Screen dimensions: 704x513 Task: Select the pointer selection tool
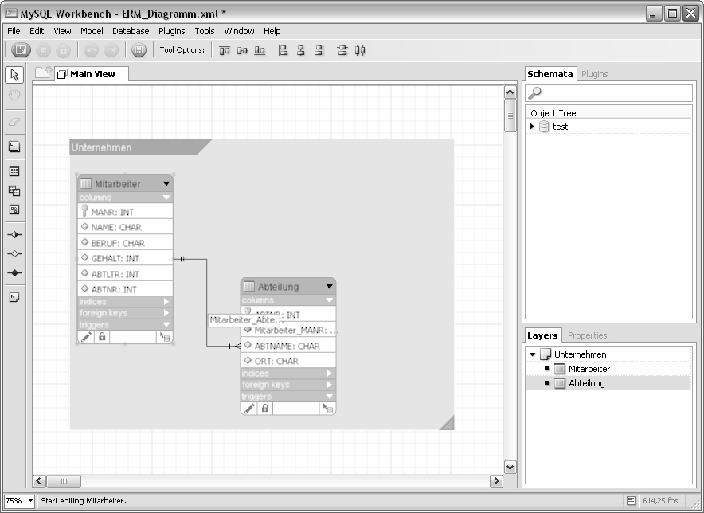click(x=14, y=75)
